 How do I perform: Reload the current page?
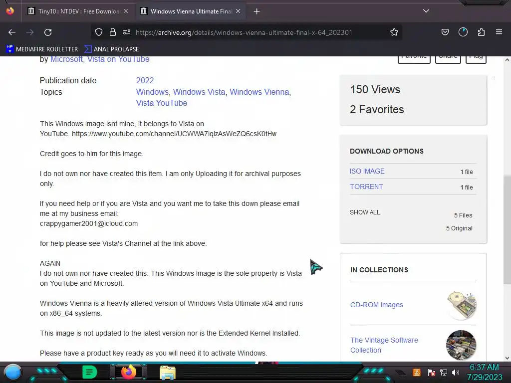point(48,32)
